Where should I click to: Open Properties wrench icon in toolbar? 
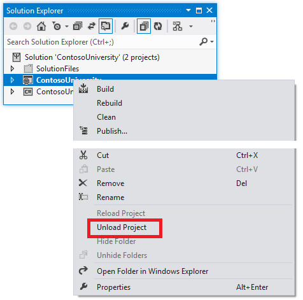pos(125,26)
